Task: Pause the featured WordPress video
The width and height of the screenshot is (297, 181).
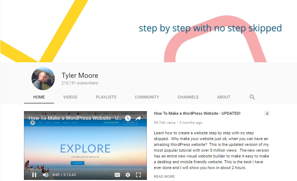Action: (34, 175)
